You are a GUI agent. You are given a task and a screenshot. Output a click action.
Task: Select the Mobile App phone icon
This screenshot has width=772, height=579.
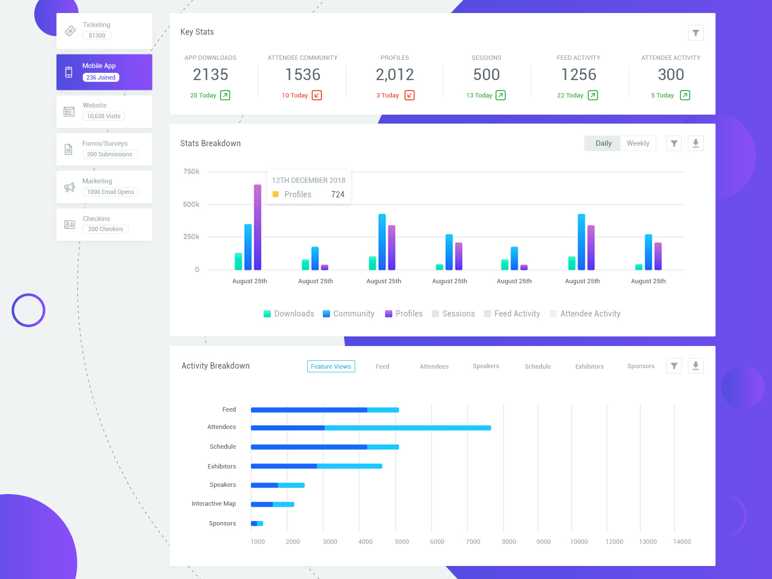(x=69, y=71)
